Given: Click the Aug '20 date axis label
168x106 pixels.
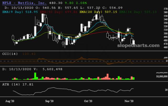Looking at the screenshot, I should [10, 101].
